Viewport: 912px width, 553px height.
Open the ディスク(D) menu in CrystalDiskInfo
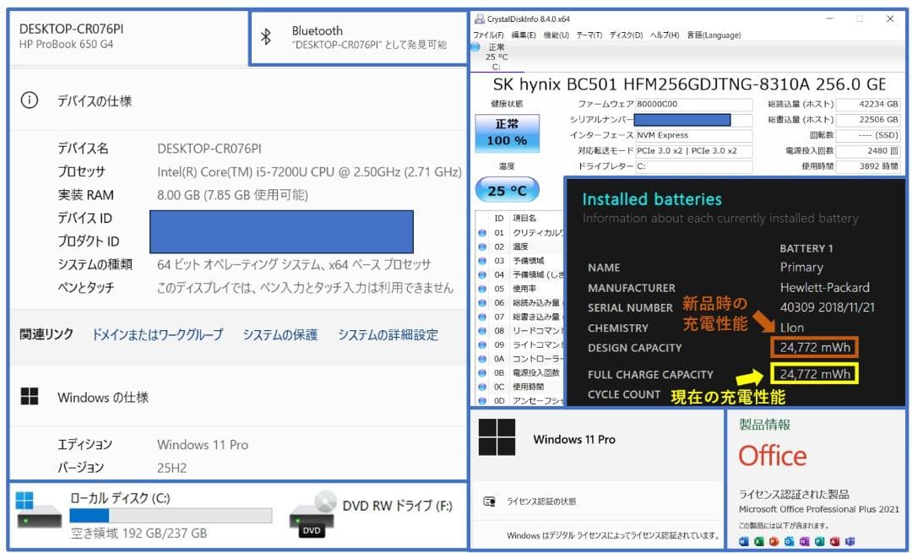[626, 35]
